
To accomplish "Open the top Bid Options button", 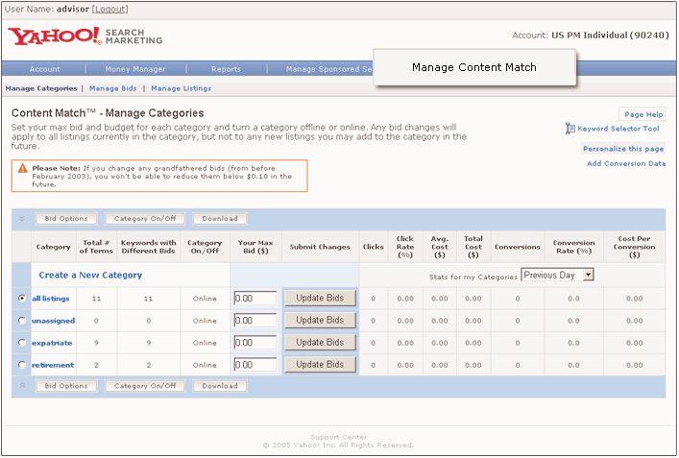I will (66, 219).
